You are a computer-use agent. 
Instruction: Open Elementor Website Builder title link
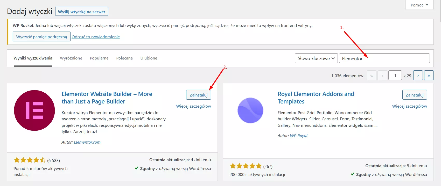point(107,98)
